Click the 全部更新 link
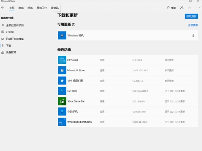The image size is (202, 151). (x=193, y=25)
